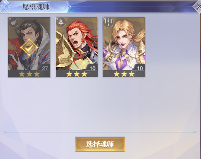The width and height of the screenshot is (201, 159).
Task: Click the hammer emblem beside the title
Action: tap(5, 6)
